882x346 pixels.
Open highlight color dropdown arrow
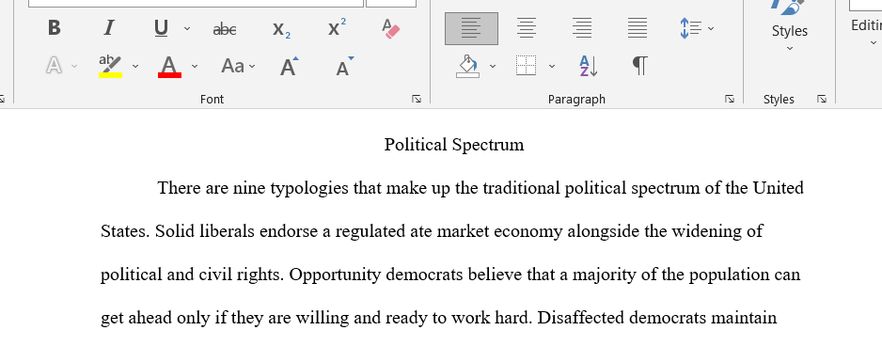135,67
